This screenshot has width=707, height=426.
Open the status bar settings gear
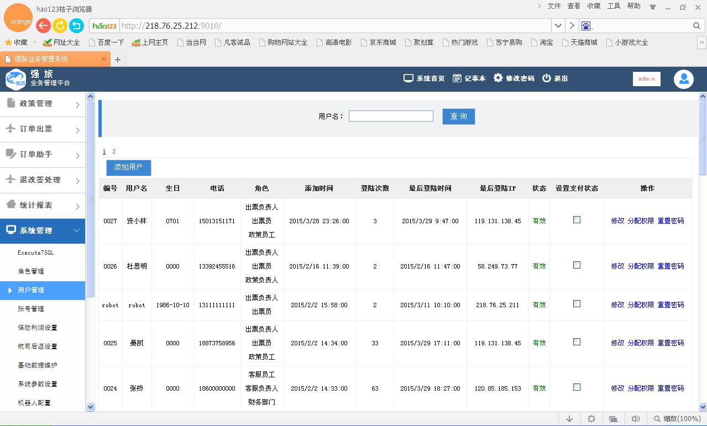591,419
